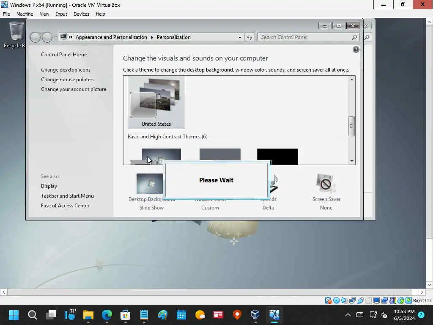
Task: Open the Display link under See also
Action: click(x=49, y=186)
